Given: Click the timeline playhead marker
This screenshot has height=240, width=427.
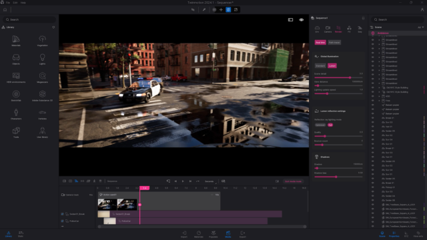Looking at the screenshot, I should click(145, 188).
